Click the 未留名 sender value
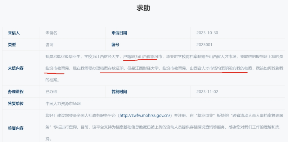 tap(51, 33)
